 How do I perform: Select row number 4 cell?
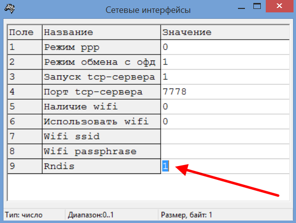pyautogui.click(x=25, y=92)
